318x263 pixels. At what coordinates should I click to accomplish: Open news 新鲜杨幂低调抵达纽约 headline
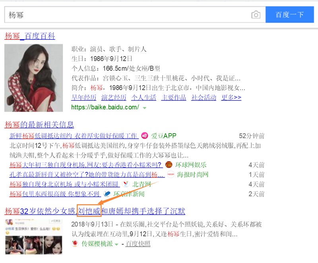[74, 136]
